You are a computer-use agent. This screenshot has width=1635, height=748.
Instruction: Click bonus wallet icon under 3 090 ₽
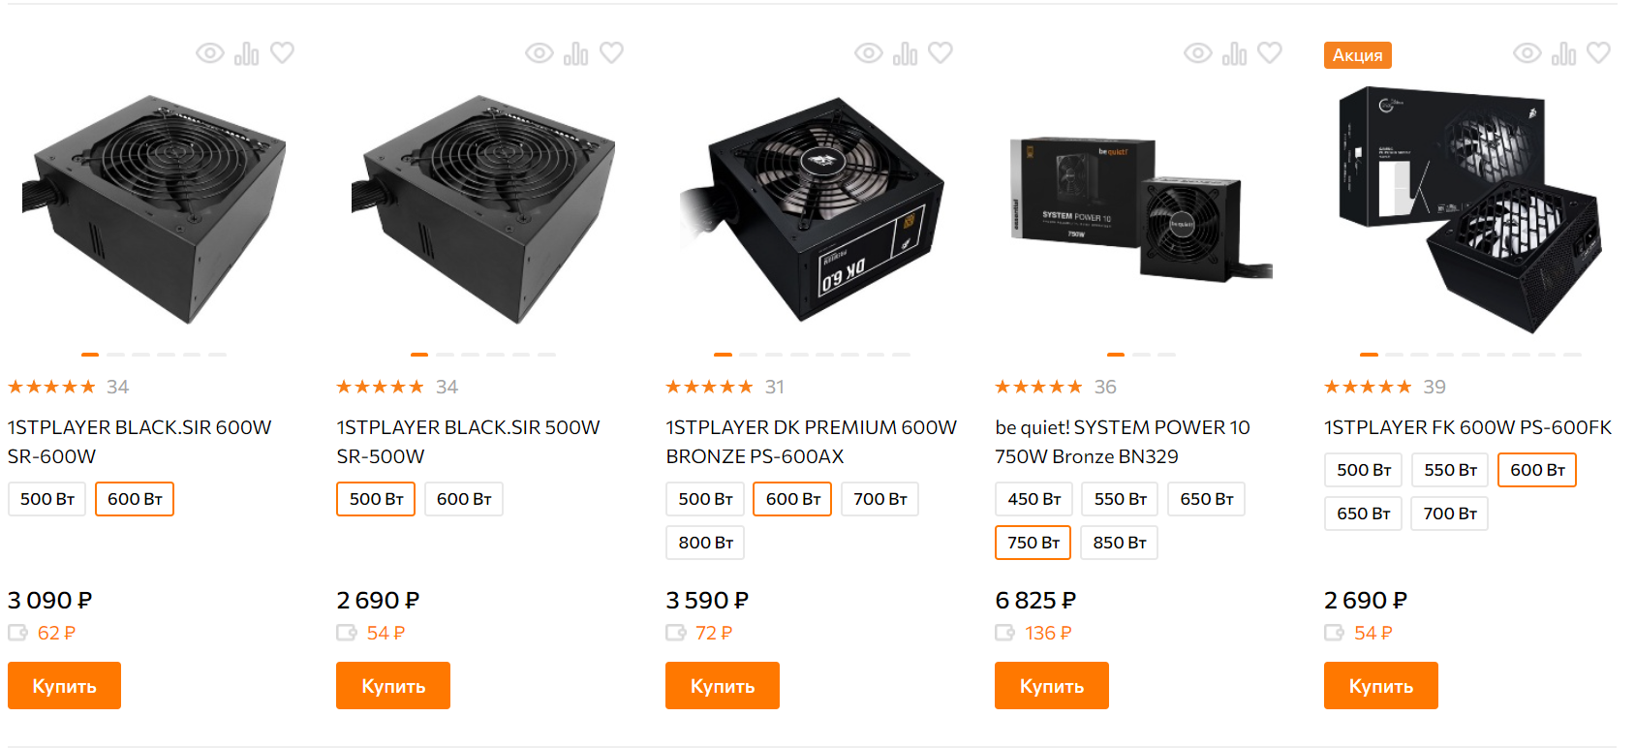18,633
